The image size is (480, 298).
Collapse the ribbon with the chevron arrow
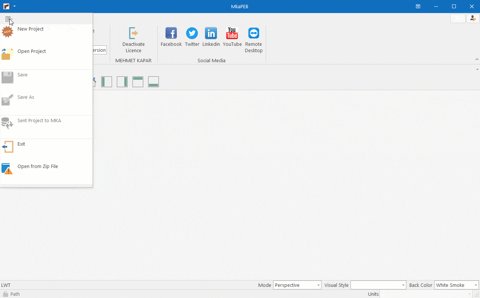(477, 60)
